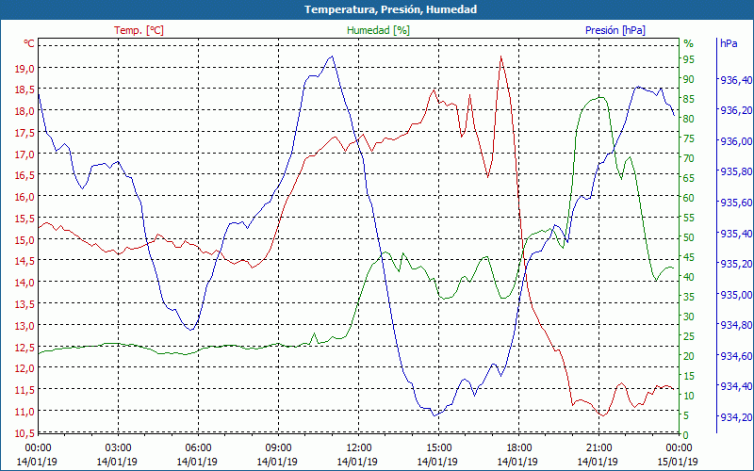Click the red °C axis unit label
Image resolution: width=754 pixels, height=471 pixels.
click(29, 43)
